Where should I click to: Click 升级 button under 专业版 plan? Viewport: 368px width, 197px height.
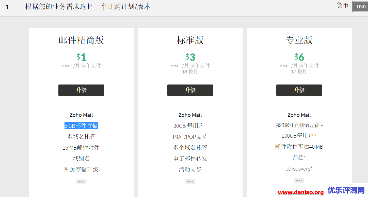(299, 90)
